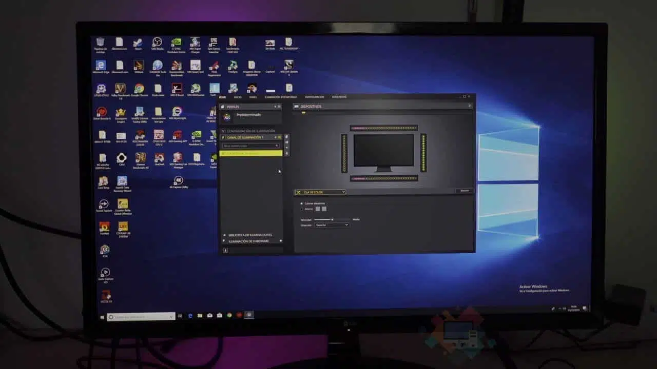
Task: Open the Ola de Color effect dropdown
Action: click(320, 192)
